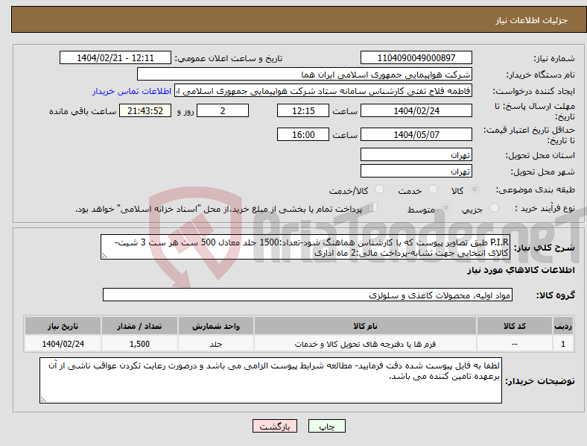The height and width of the screenshot is (446, 587).
Task: Open the اطلاعات تماس خریدار link
Action: point(132,91)
